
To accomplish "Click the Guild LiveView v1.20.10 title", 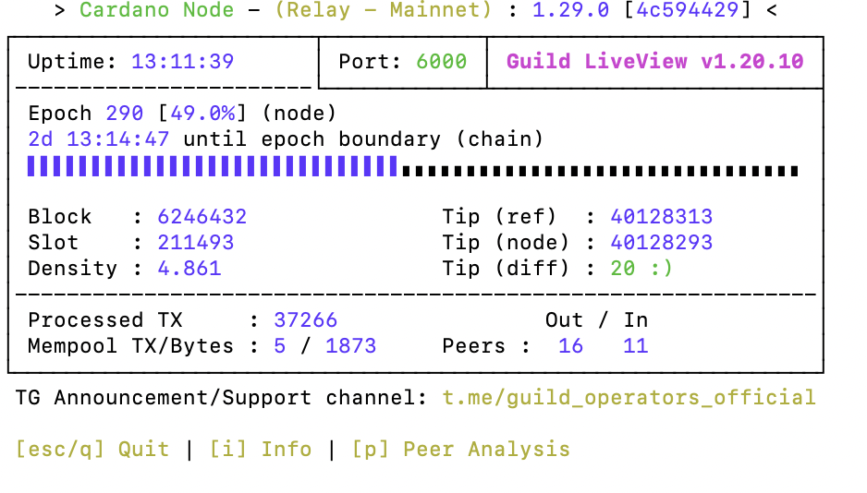I will tap(654, 61).
